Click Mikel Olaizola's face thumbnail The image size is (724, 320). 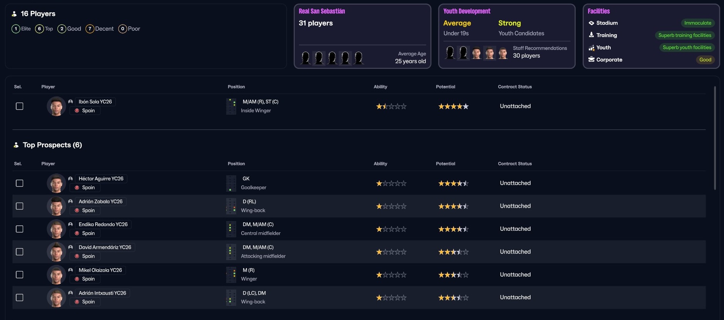(x=56, y=275)
